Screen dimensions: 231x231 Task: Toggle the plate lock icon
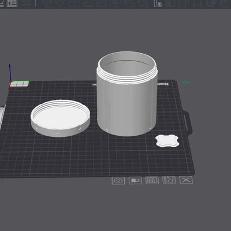(135, 181)
